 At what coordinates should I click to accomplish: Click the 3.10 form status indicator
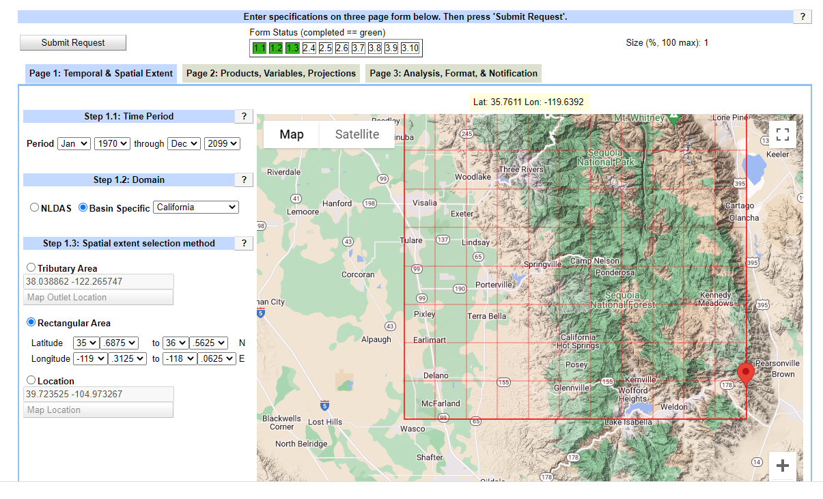(410, 48)
